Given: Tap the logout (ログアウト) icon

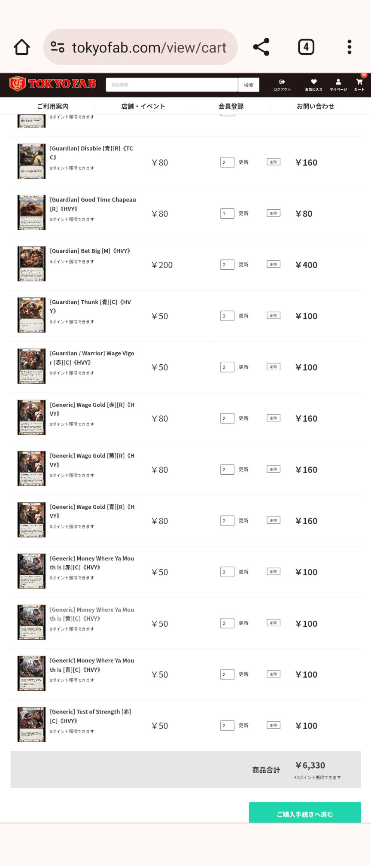Looking at the screenshot, I should [282, 85].
